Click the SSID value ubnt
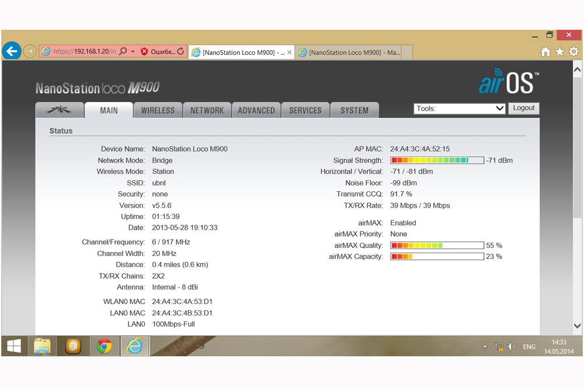The image size is (584, 389). click(159, 183)
